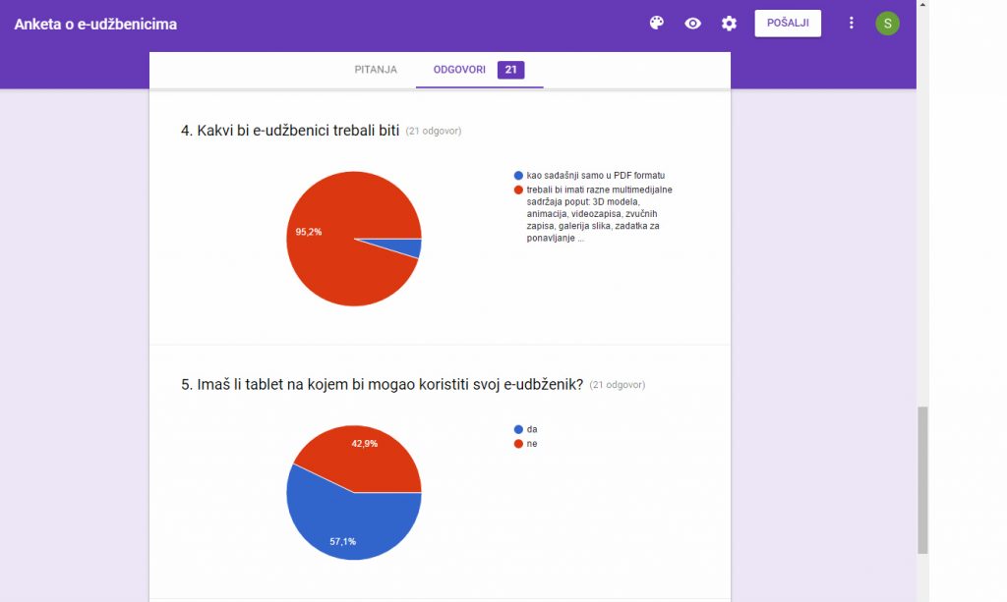Click the form title Anketa o e-udžbenicima
The width and height of the screenshot is (1007, 602).
95,24
